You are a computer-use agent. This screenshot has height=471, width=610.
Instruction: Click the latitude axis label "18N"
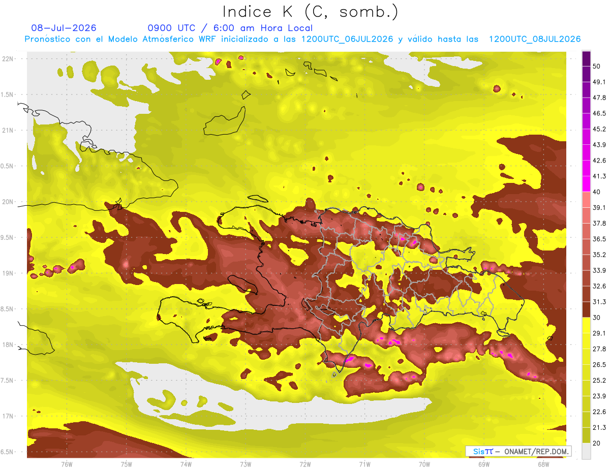[x=9, y=345]
